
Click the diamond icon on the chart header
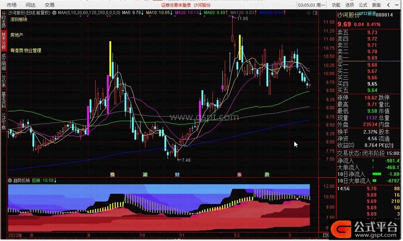click(308, 13)
